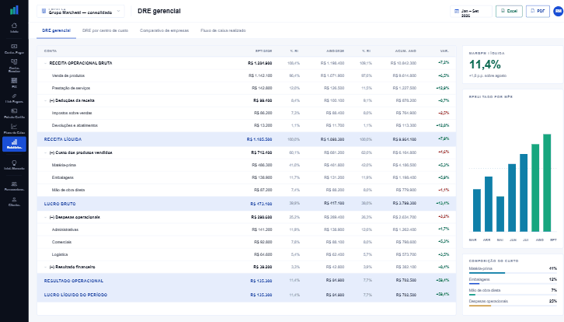The height and width of the screenshot is (322, 564).
Task: Switch to the Fluxo de caixa realizado tab
Action: coord(223,30)
